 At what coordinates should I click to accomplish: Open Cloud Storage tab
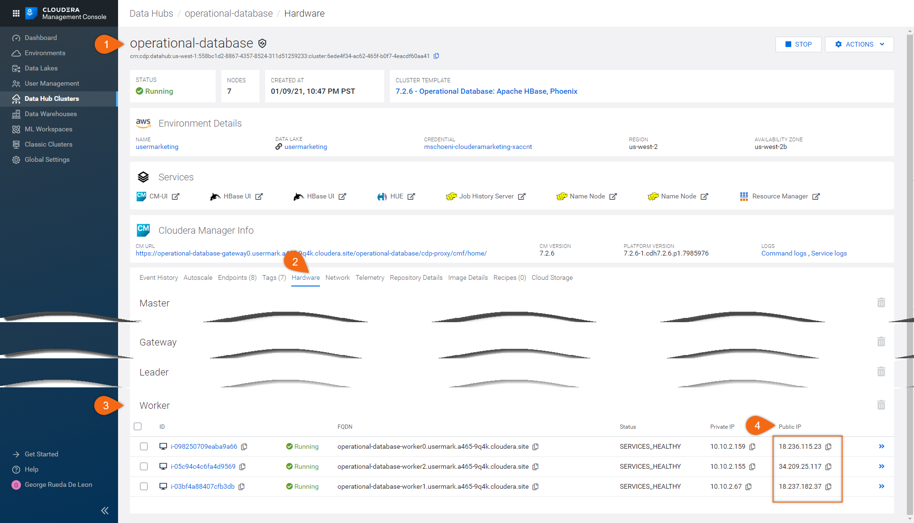552,278
